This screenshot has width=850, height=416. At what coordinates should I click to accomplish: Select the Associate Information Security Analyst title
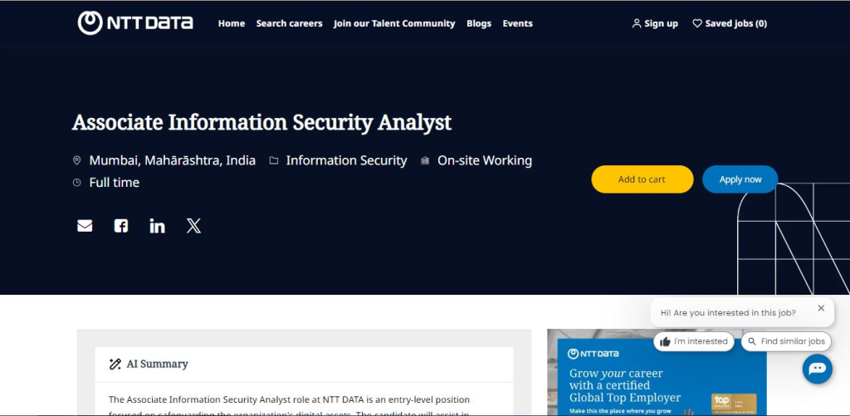[x=261, y=123]
